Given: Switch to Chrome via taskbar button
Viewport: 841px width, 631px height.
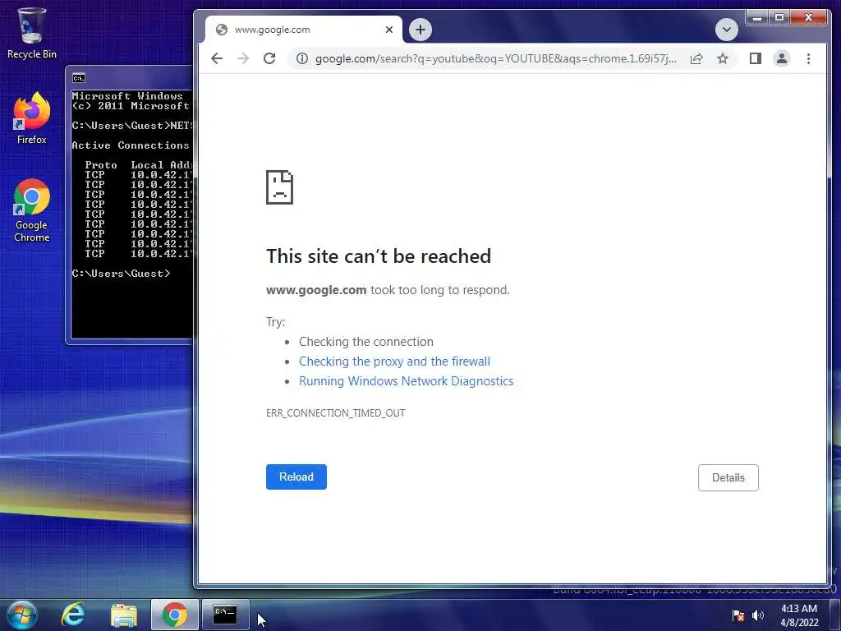Looking at the screenshot, I should 174,615.
